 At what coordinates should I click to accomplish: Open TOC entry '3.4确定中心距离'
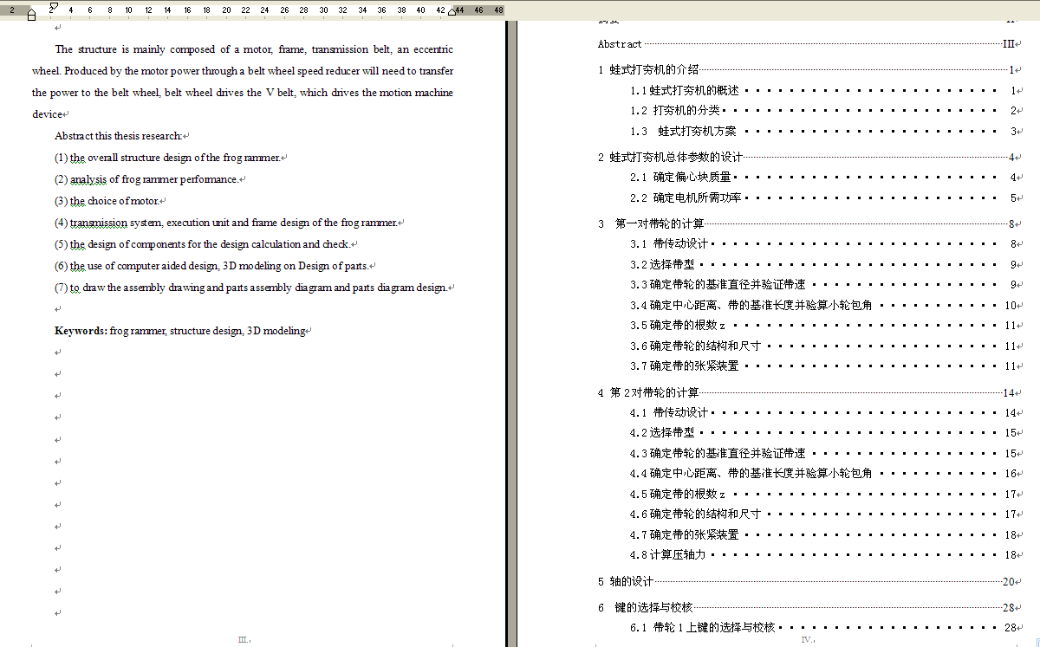tap(825, 306)
